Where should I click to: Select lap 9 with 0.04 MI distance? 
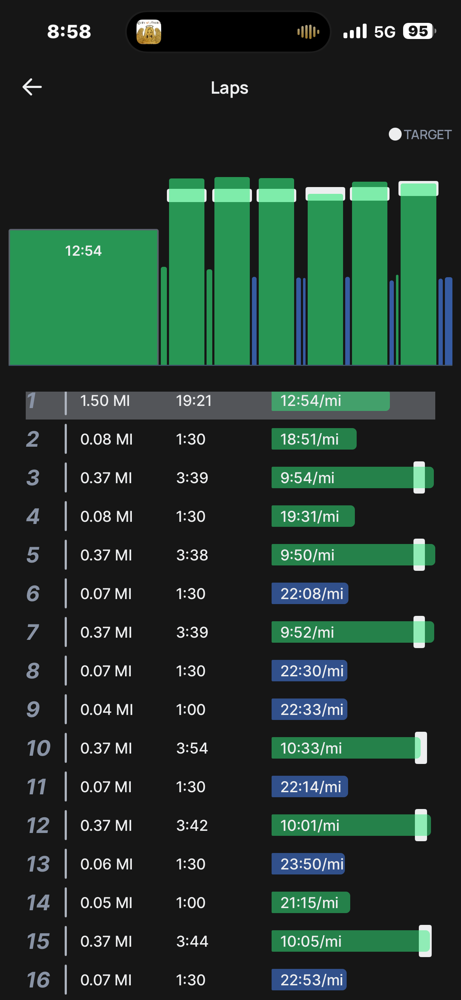[230, 709]
